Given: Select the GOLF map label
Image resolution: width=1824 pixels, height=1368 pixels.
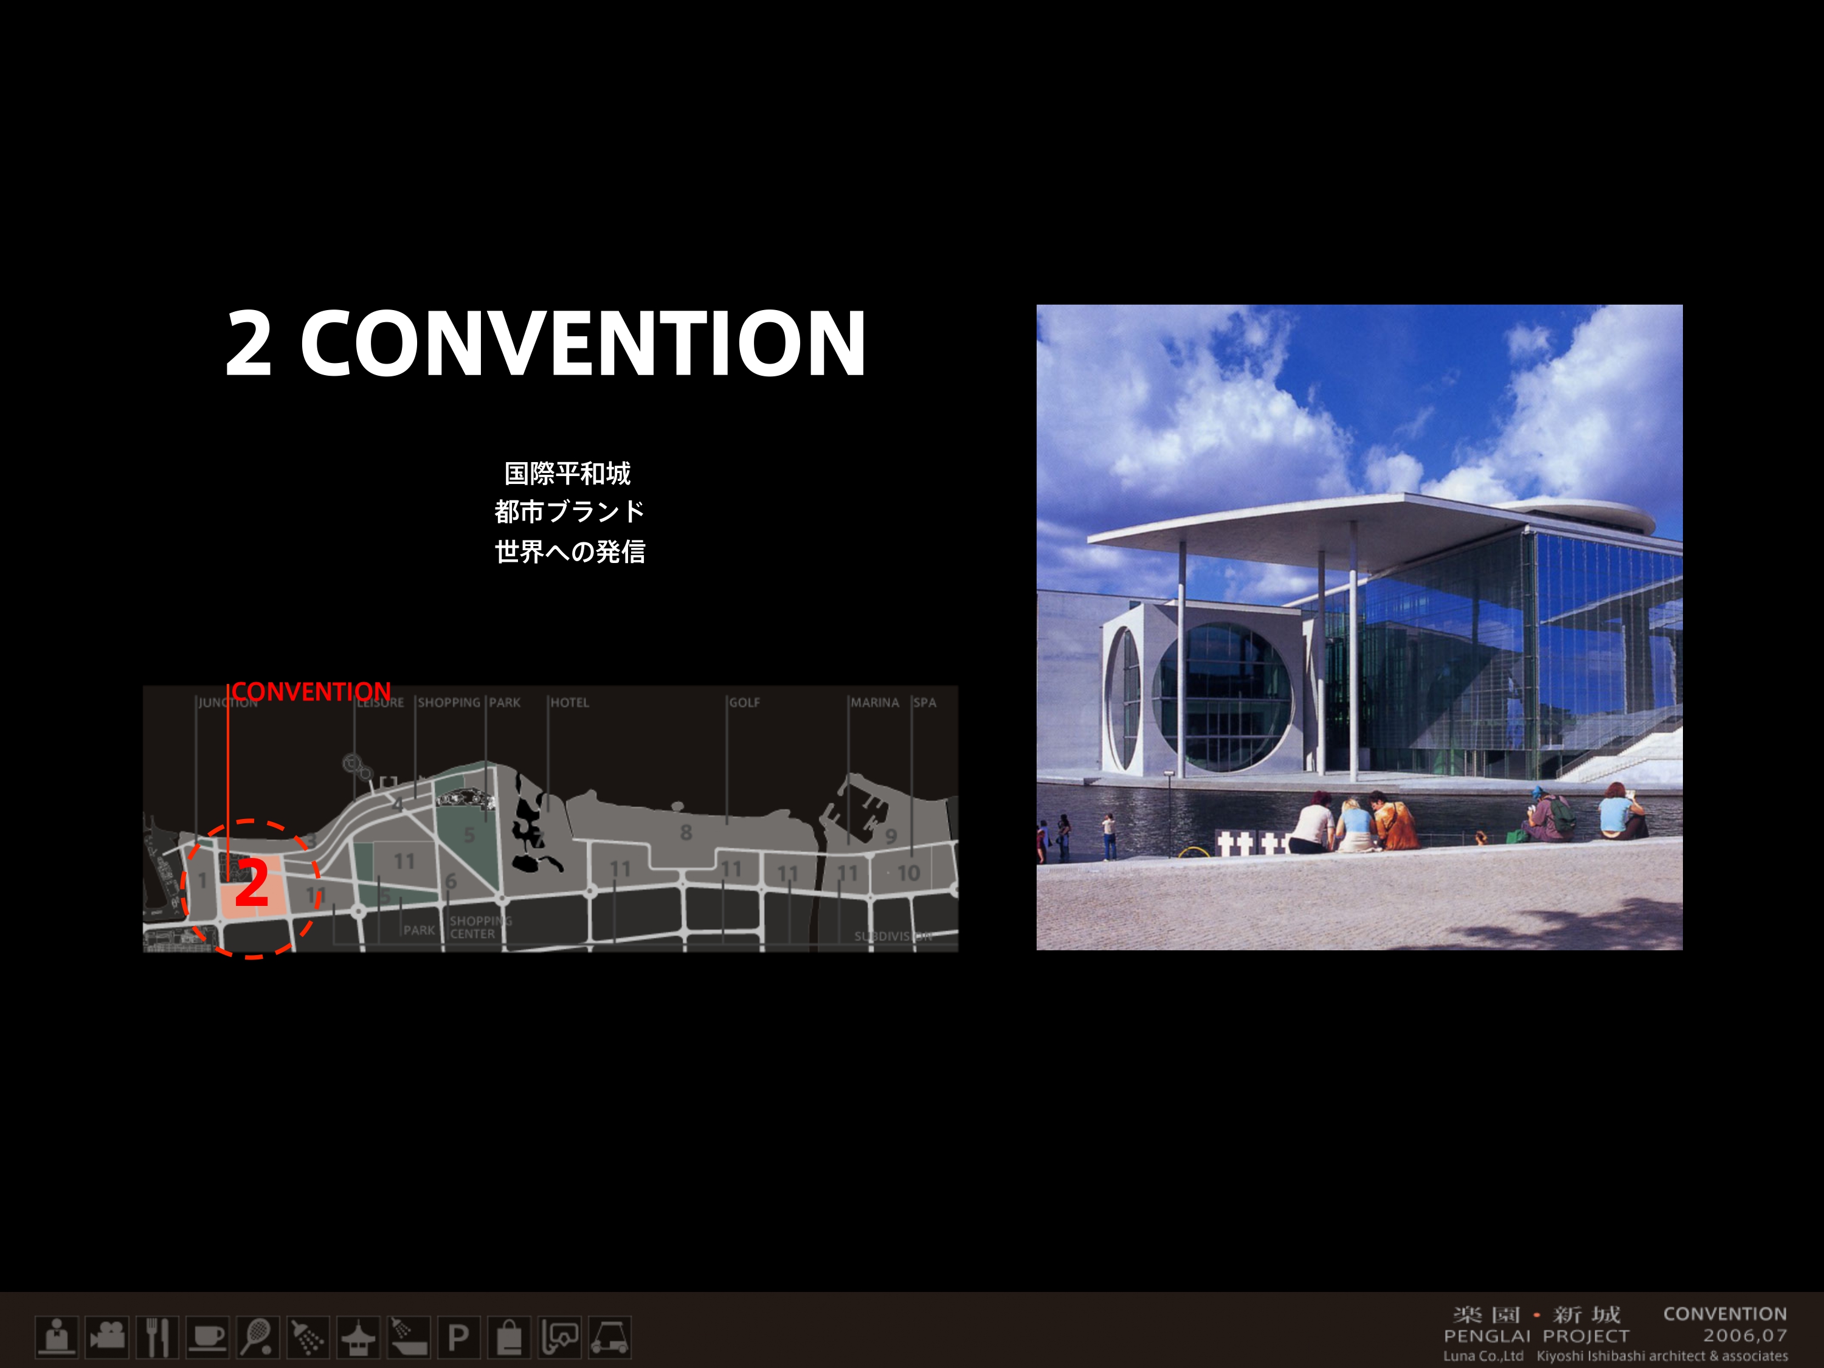Looking at the screenshot, I should click(745, 703).
